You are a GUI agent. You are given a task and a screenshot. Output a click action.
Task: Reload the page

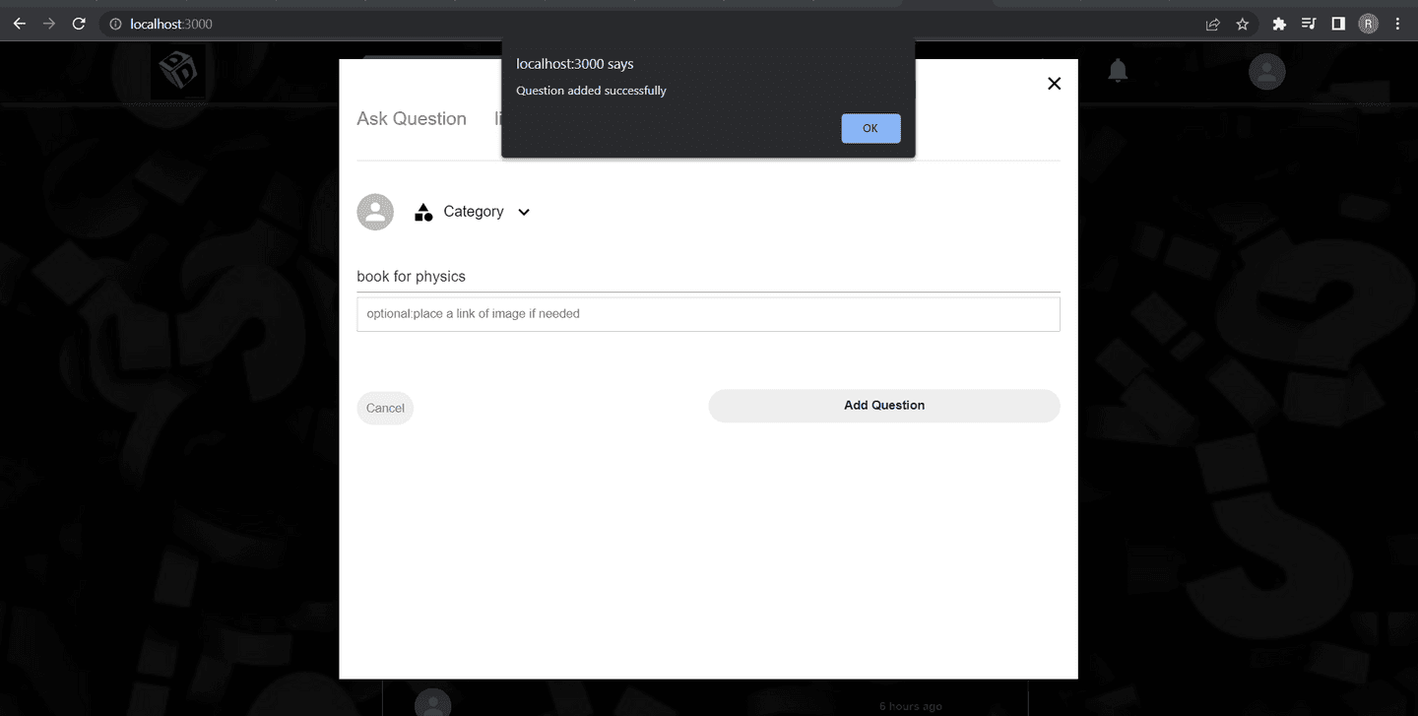(79, 24)
